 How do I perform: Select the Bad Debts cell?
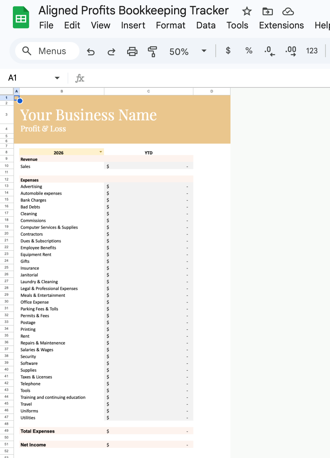tap(62, 207)
